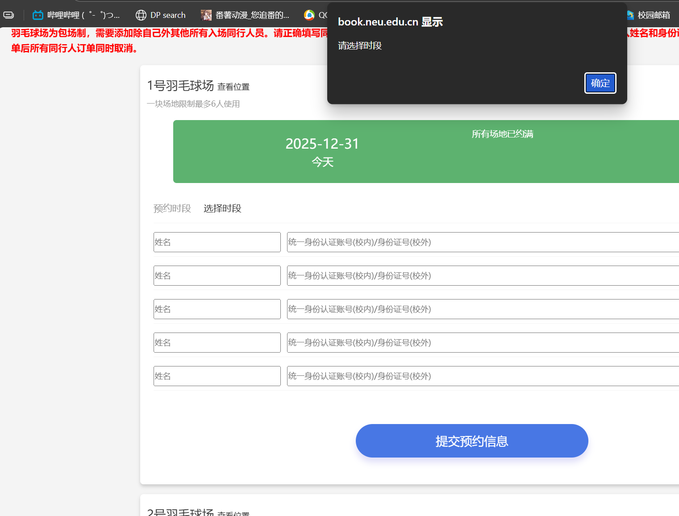Submit booking via 提交预约信息
This screenshot has width=679, height=516.
click(x=471, y=441)
